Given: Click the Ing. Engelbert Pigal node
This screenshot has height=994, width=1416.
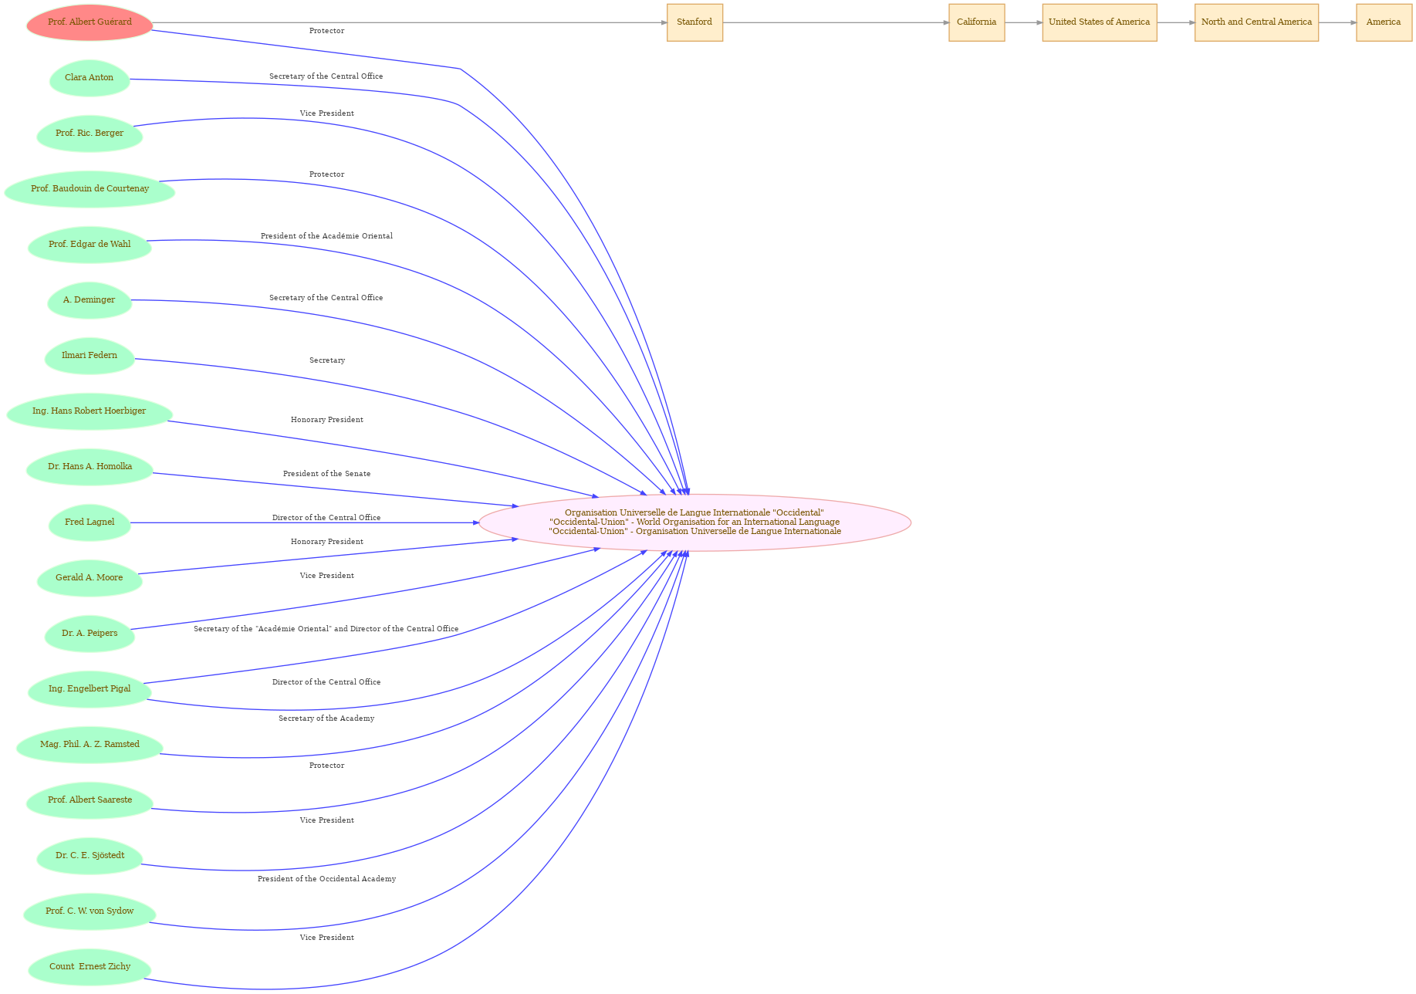Looking at the screenshot, I should (90, 689).
